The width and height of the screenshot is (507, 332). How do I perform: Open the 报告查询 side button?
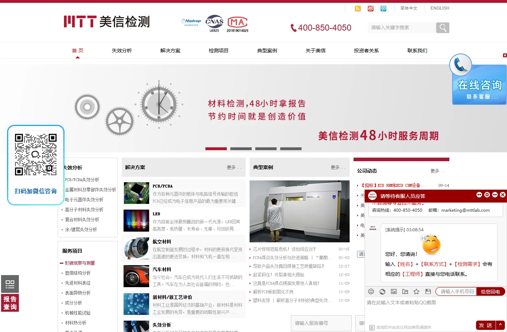(10, 303)
